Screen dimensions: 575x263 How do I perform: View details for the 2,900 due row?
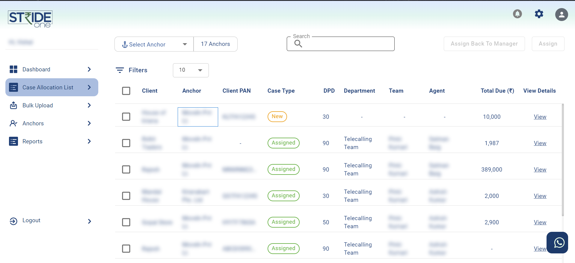point(540,222)
